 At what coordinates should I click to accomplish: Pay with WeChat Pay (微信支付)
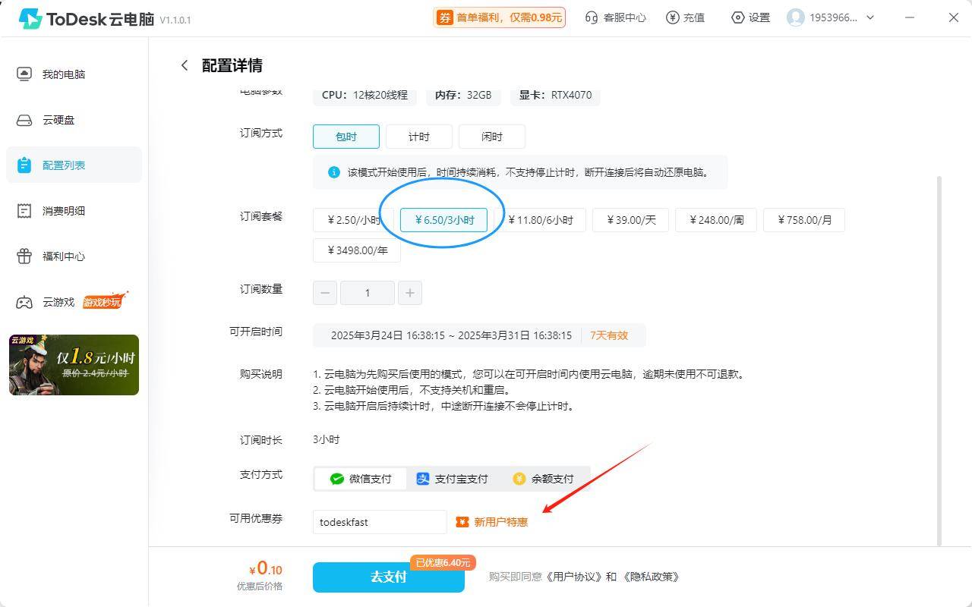point(361,479)
